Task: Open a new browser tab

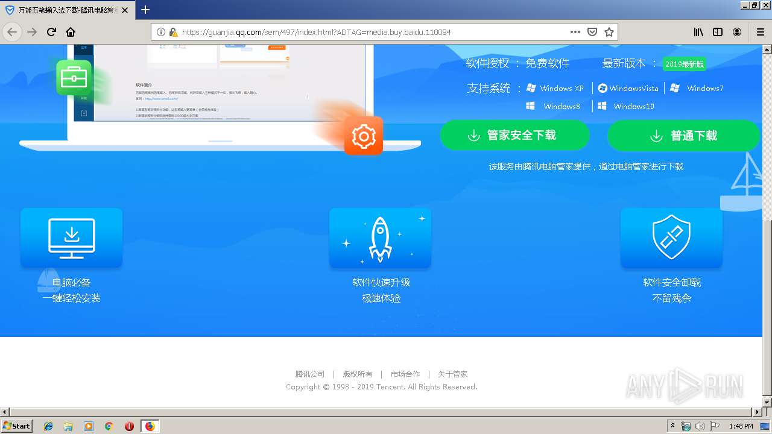Action: point(145,10)
